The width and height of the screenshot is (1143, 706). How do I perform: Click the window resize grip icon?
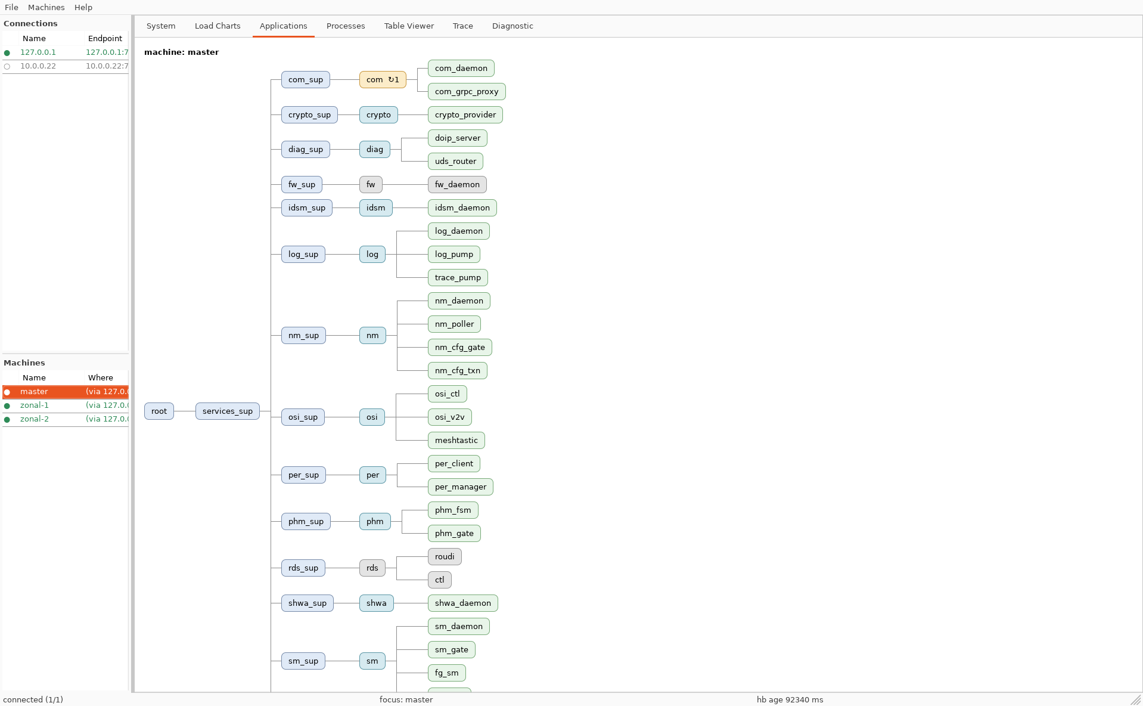1136,699
